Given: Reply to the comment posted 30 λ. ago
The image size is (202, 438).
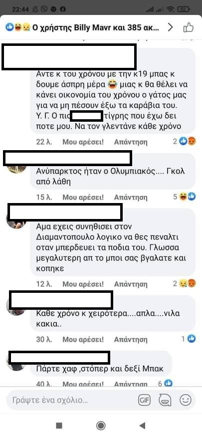Looking at the screenshot, I should pyautogui.click(x=131, y=339).
